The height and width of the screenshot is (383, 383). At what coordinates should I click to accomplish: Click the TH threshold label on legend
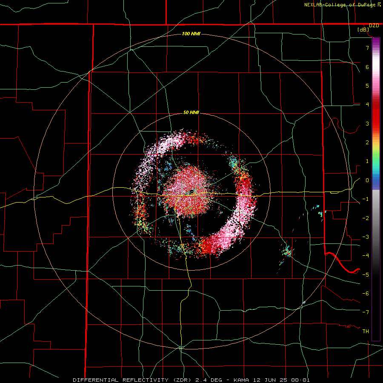pos(366,332)
